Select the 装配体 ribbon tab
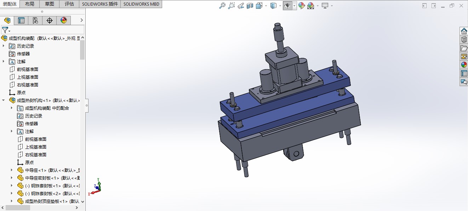The height and width of the screenshot is (211, 468). tap(10, 4)
